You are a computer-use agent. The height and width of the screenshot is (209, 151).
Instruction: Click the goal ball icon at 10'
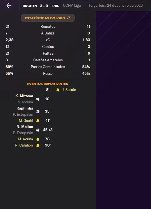[38, 99]
